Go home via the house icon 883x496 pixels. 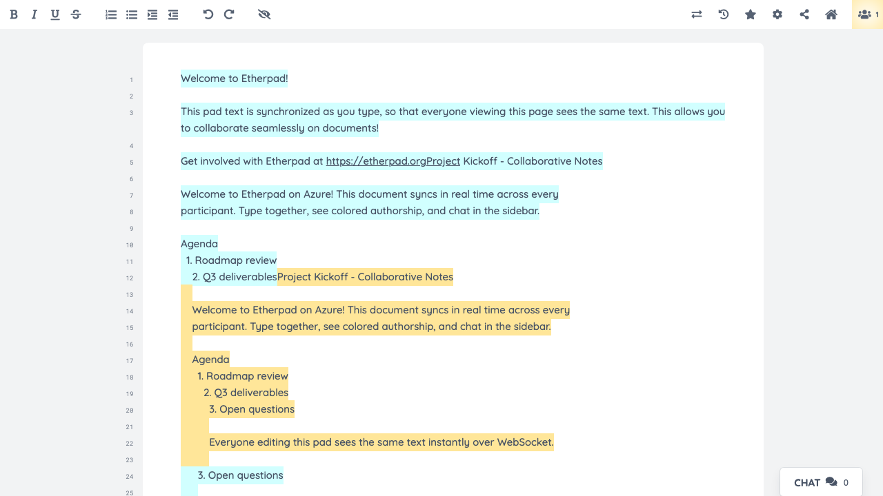(831, 14)
